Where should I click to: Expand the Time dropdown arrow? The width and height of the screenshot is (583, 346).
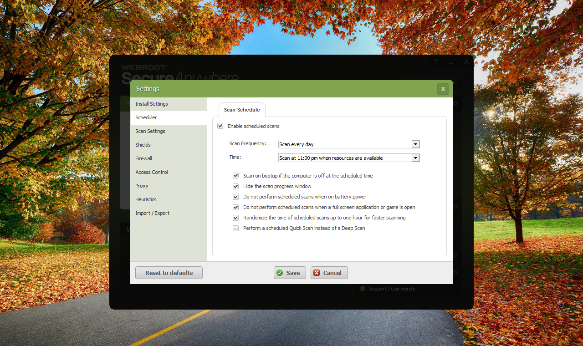point(415,158)
